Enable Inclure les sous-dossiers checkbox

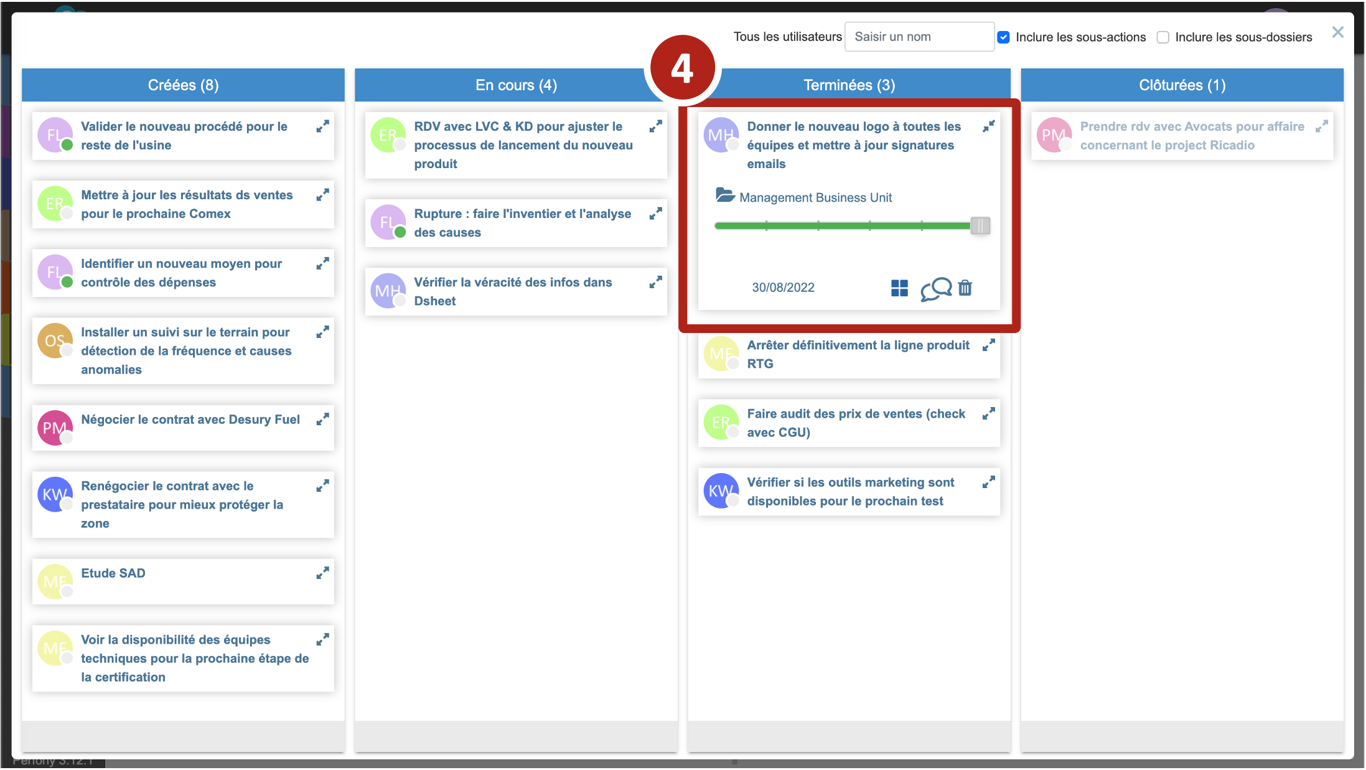pos(1163,37)
